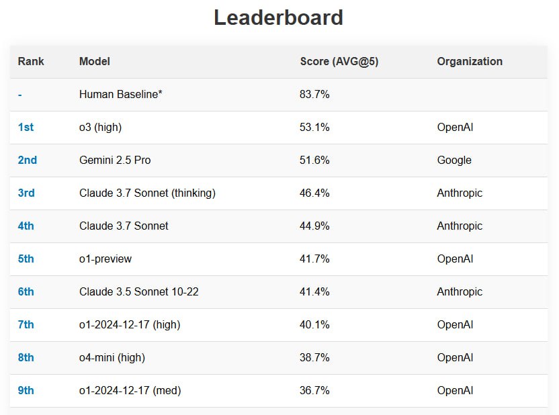Click the 9th rank label
The width and height of the screenshot is (559, 415).
pos(26,390)
